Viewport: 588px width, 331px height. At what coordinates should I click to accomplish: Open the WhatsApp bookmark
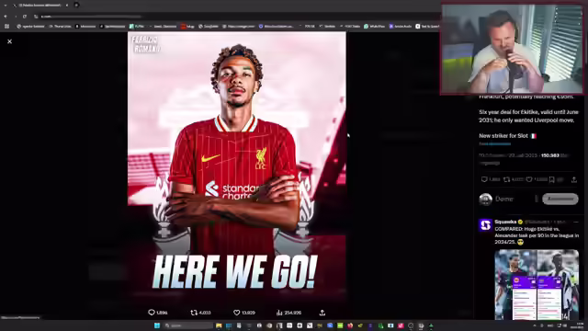tap(374, 27)
